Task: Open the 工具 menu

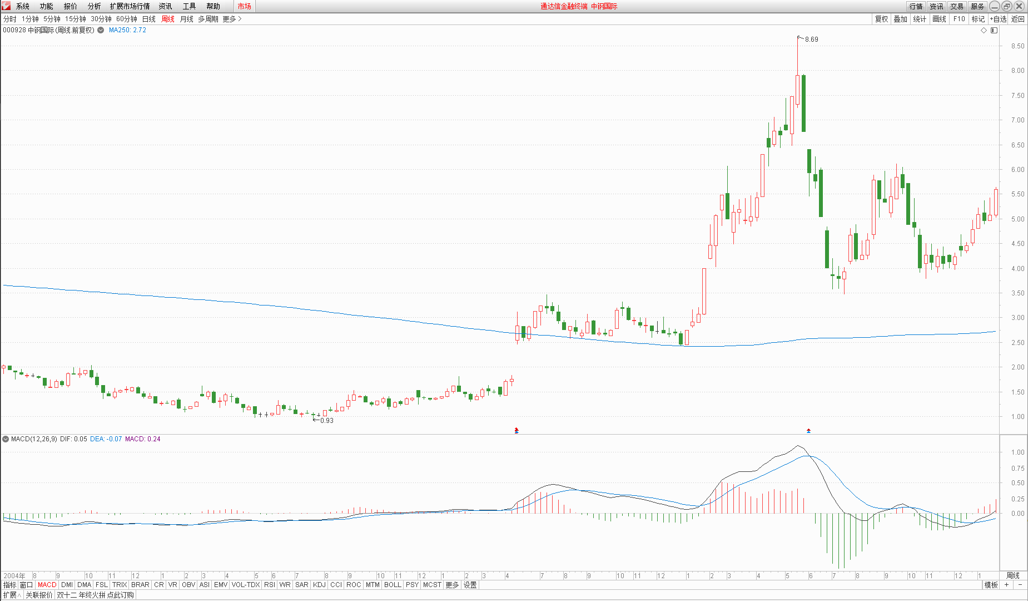Action: tap(189, 6)
